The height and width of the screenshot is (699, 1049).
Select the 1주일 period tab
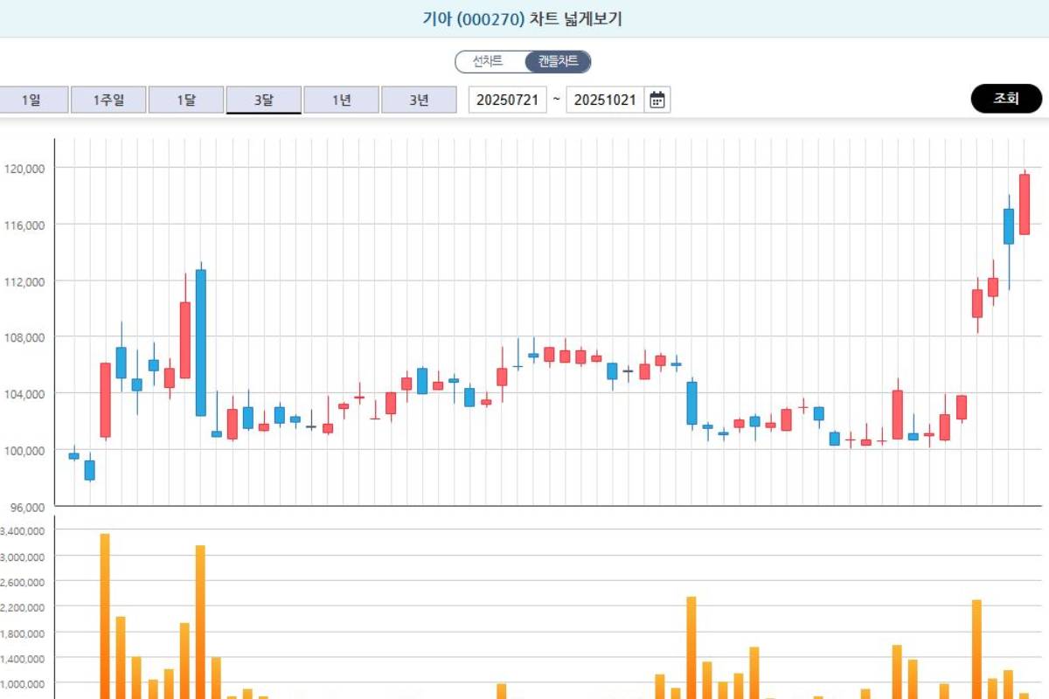[x=108, y=100]
